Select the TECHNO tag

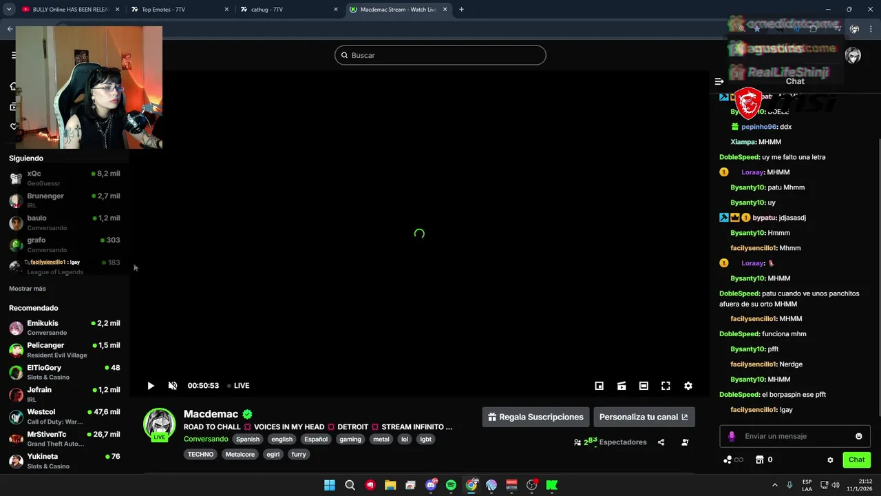point(201,454)
